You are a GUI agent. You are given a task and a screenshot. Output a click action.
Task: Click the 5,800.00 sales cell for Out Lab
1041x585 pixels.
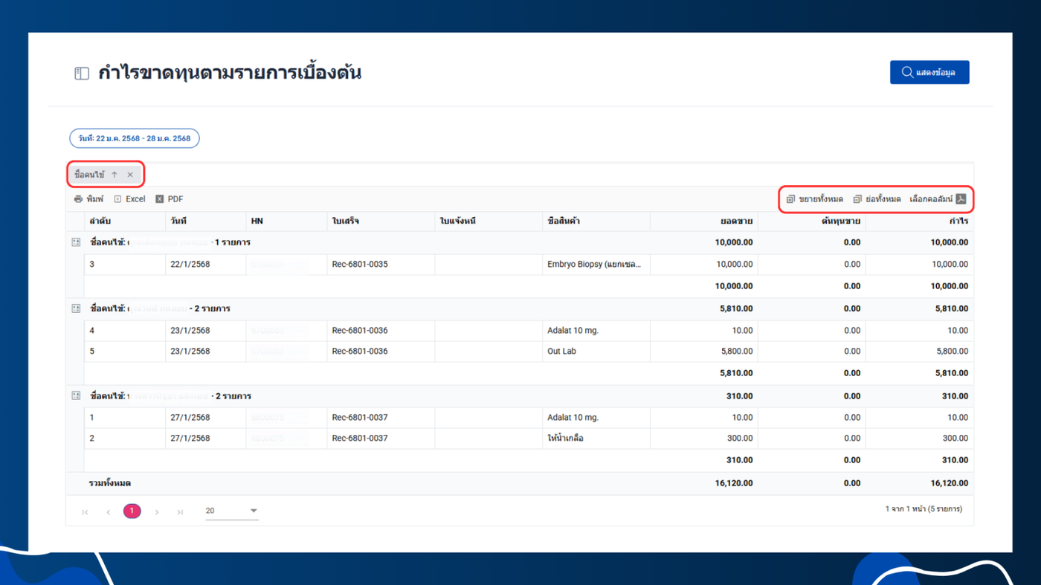(x=704, y=352)
